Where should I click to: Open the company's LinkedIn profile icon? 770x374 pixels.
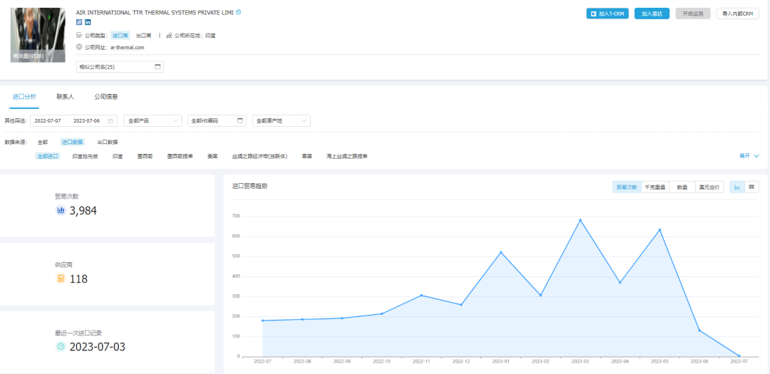point(88,23)
